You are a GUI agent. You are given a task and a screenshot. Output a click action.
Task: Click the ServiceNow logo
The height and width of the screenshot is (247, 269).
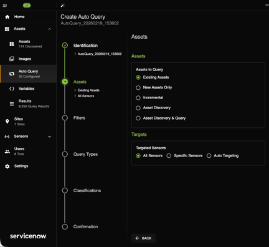[x=28, y=236]
